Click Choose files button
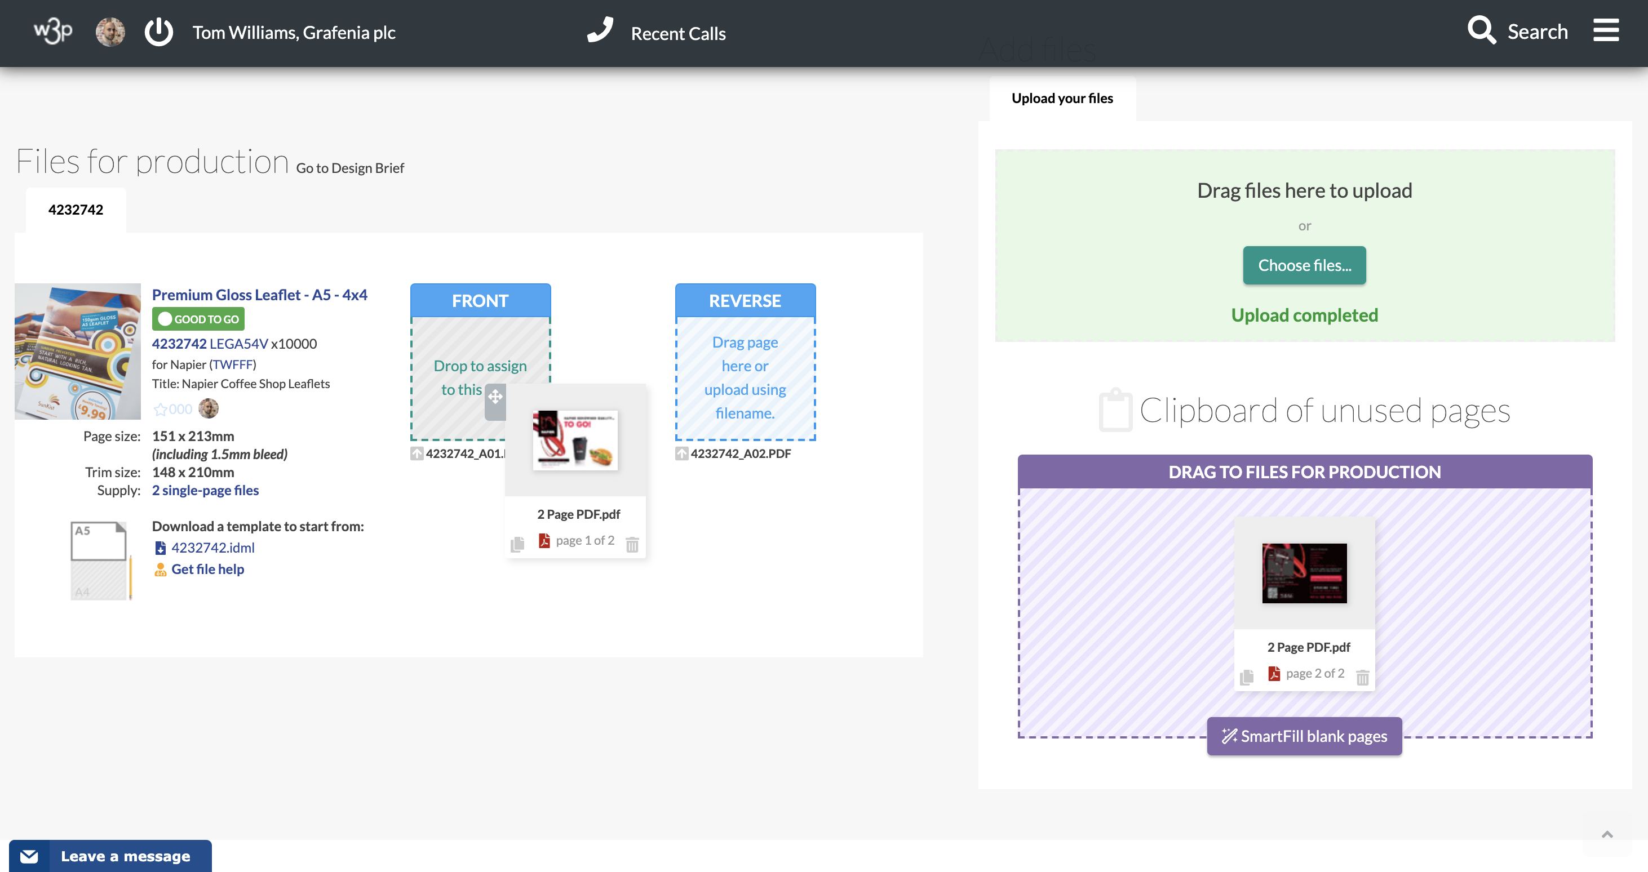1648x872 pixels. click(x=1304, y=265)
